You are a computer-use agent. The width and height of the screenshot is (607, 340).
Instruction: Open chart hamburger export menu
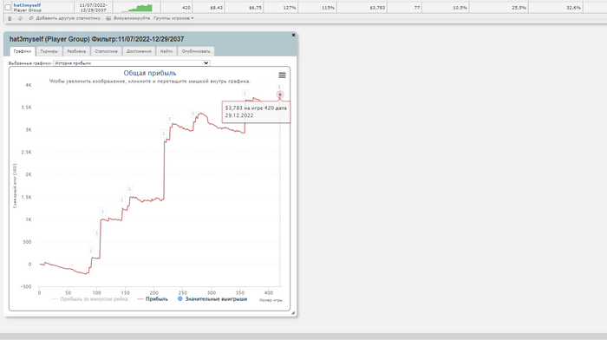(x=282, y=75)
